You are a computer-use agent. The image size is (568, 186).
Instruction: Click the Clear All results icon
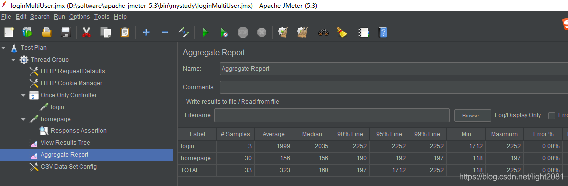pyautogui.click(x=302, y=33)
